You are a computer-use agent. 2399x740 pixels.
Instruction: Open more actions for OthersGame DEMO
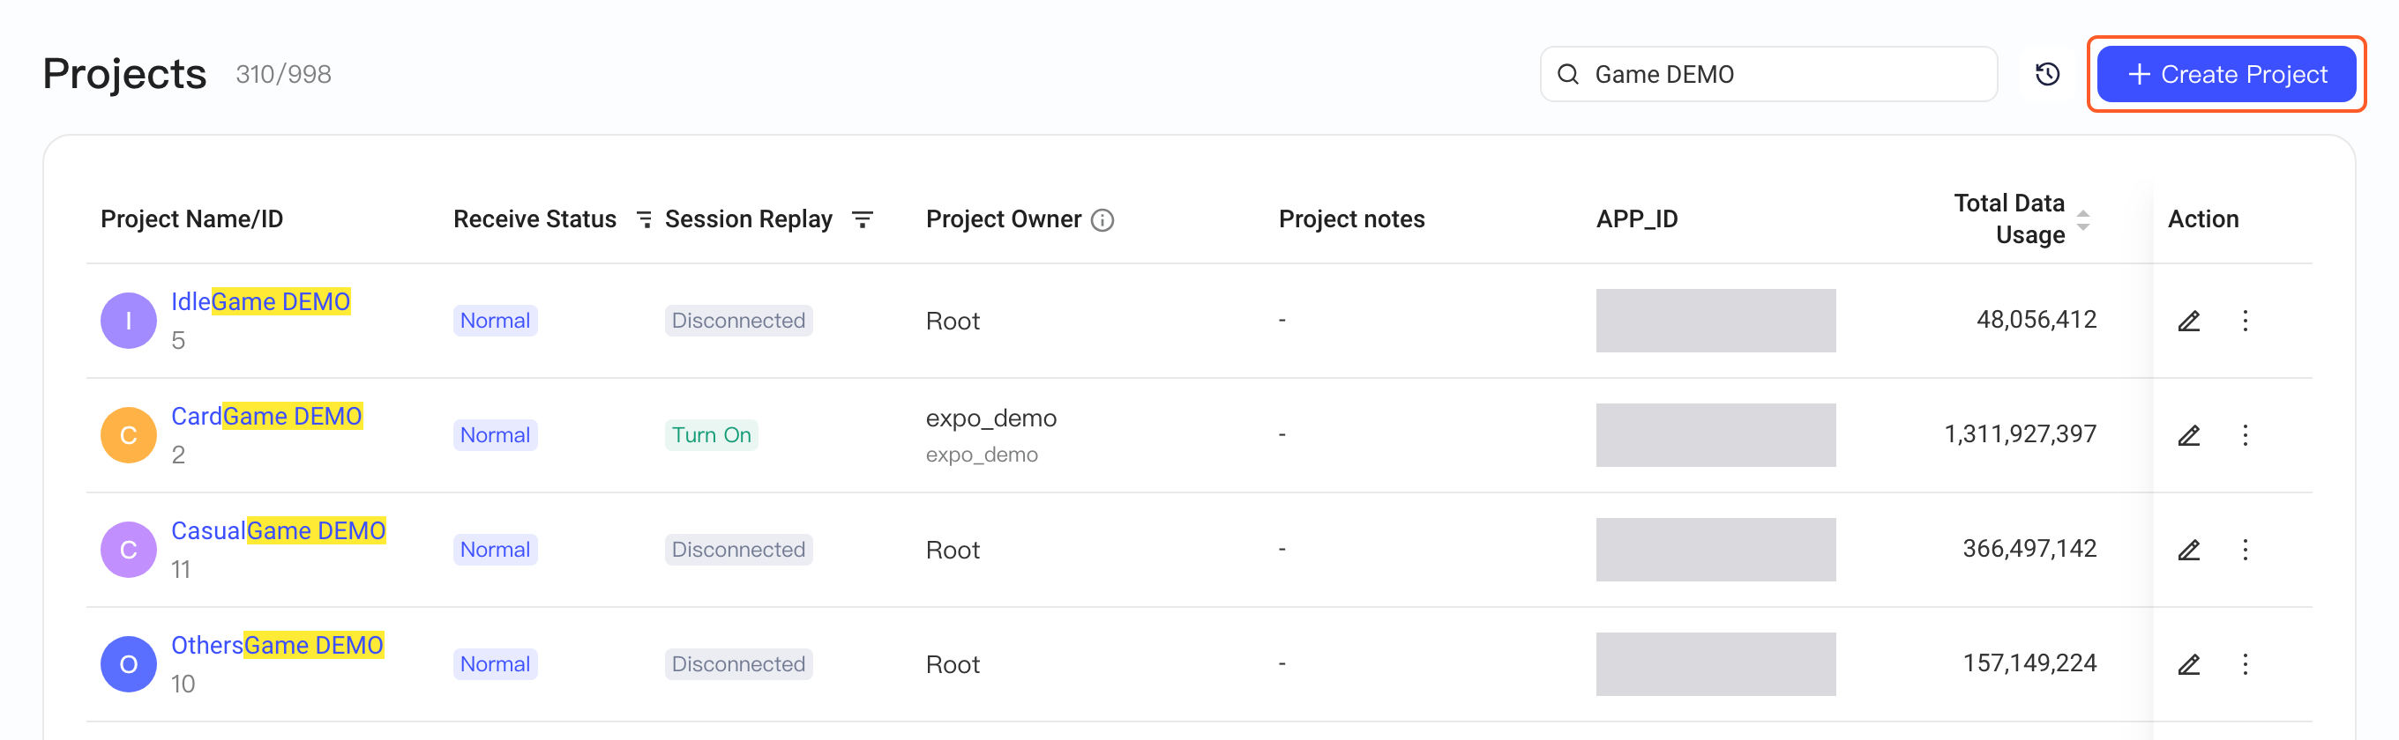(2246, 663)
